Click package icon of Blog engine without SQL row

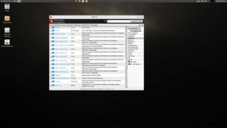[x=53, y=75]
